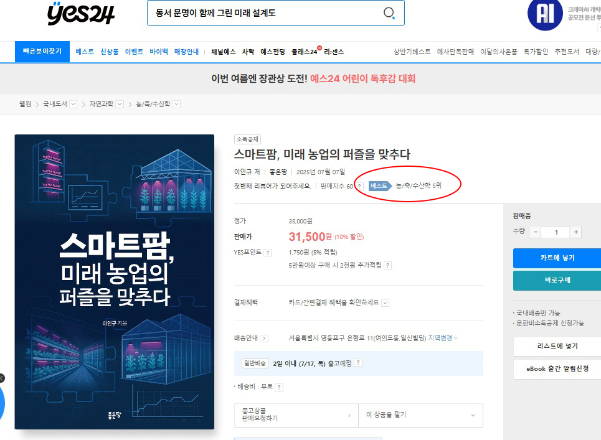Click the search magnifier icon
This screenshot has height=440, width=601.
click(389, 13)
